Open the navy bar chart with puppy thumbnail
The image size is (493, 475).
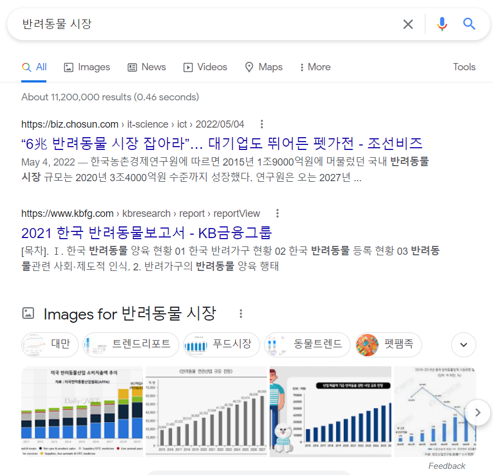(x=331, y=411)
